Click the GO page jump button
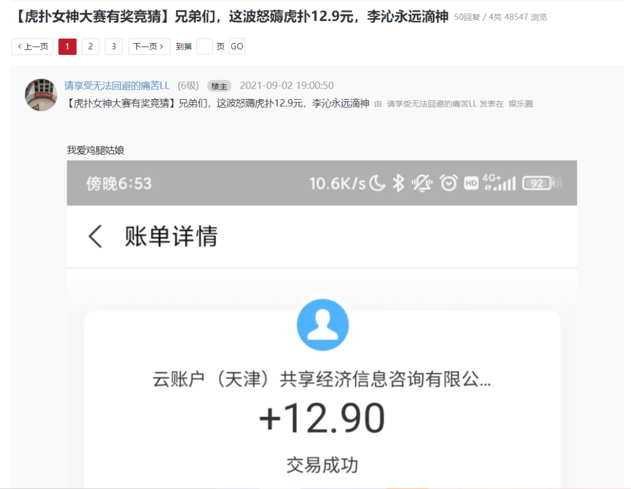Viewport: 631px width, 489px height. pyautogui.click(x=237, y=47)
